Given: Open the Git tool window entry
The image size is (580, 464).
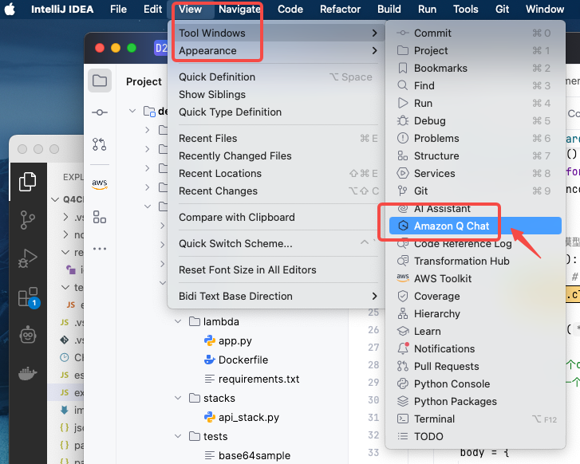Looking at the screenshot, I should (x=475, y=191).
